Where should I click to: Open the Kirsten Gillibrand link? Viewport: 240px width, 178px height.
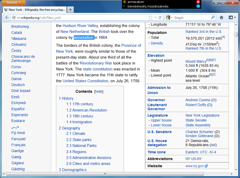point(199,136)
